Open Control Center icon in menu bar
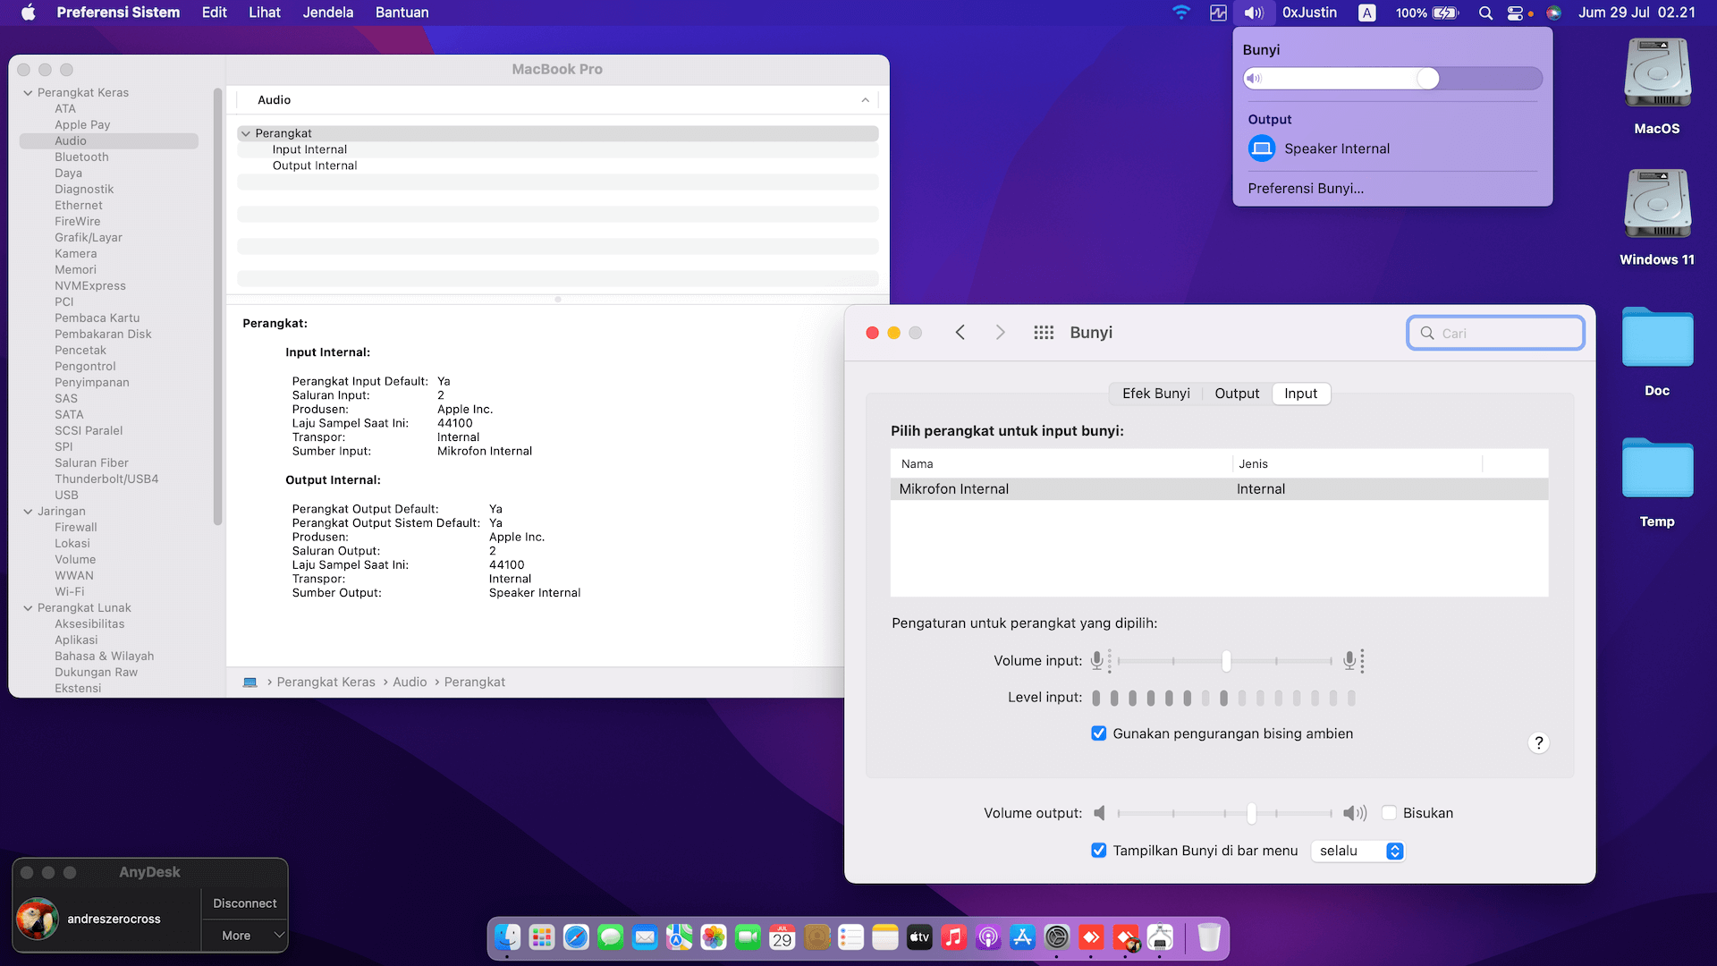The height and width of the screenshot is (966, 1717). click(x=1515, y=13)
